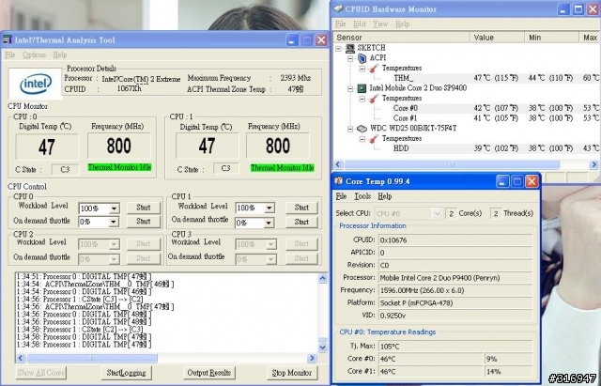Click the Min column header

[x=551, y=38]
